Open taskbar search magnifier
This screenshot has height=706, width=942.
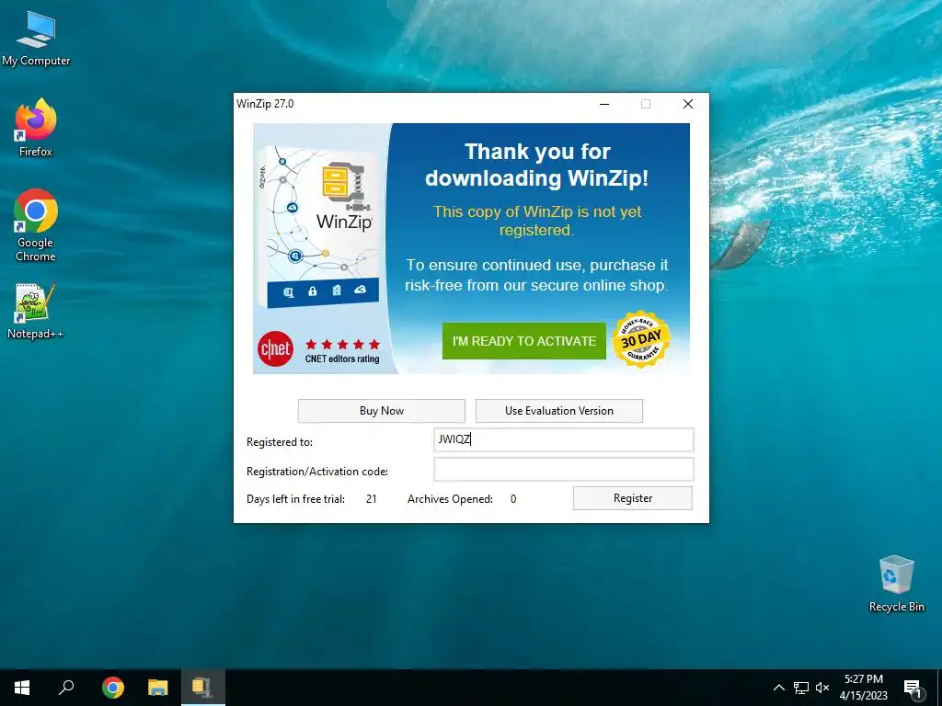tap(66, 688)
